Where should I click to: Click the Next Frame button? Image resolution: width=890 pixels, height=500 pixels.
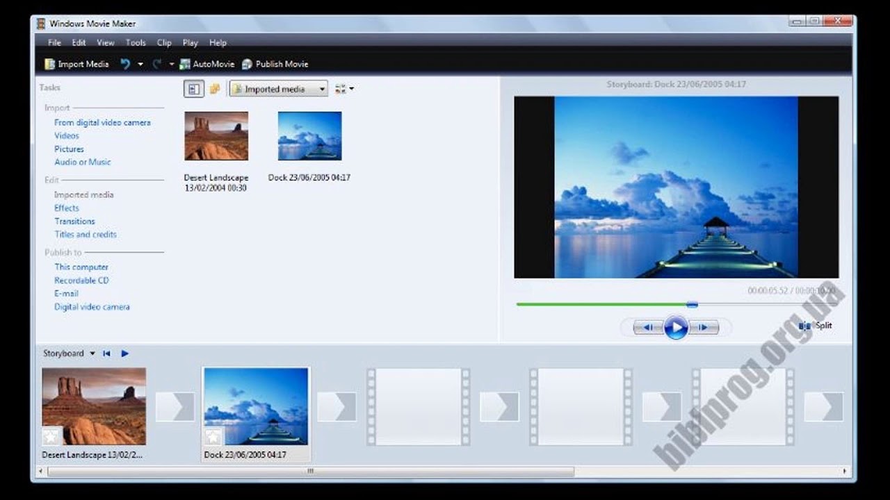click(x=703, y=327)
